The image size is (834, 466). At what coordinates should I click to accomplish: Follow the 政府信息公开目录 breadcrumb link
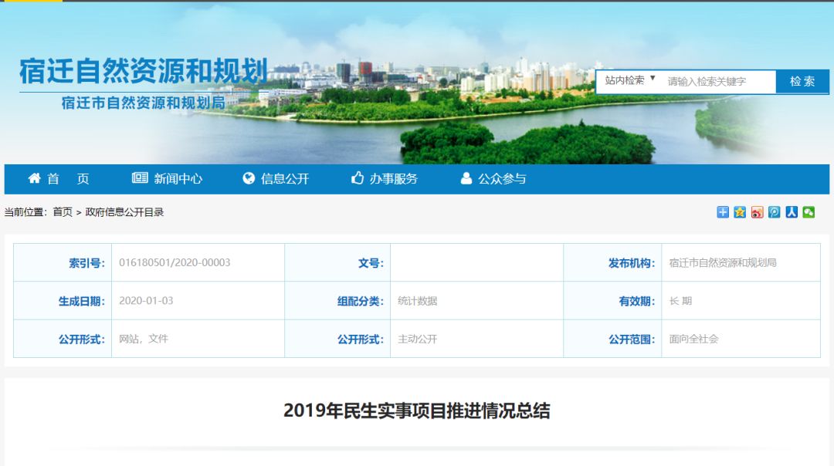pos(124,212)
